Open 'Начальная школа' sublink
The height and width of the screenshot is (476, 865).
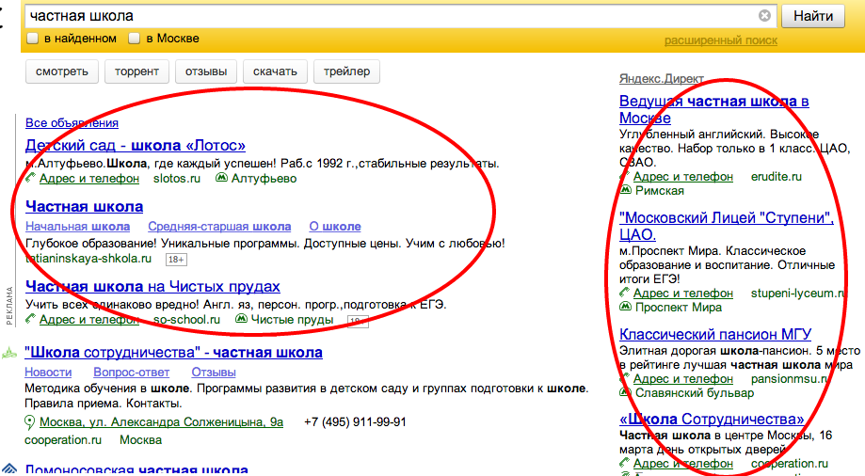click(x=78, y=226)
